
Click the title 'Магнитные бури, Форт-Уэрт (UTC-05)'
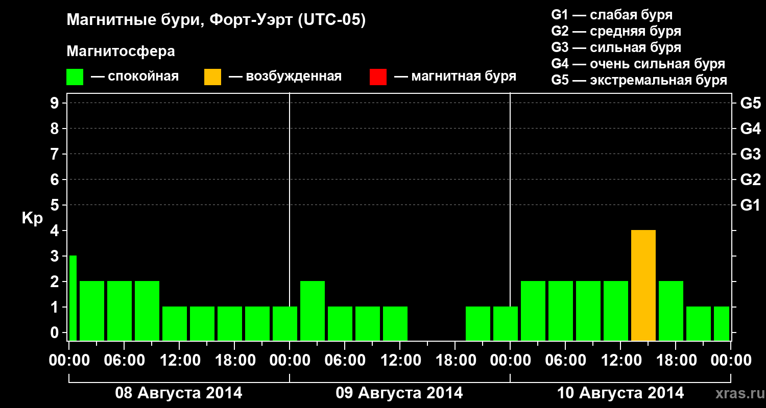point(217,20)
